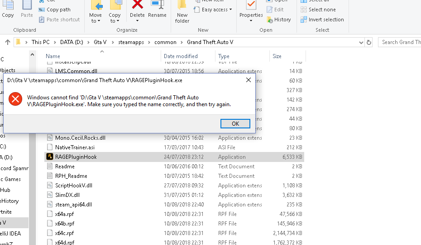Screen dimensions: 421x245
Task: Open the Easy access dropdown
Action: tap(213, 10)
